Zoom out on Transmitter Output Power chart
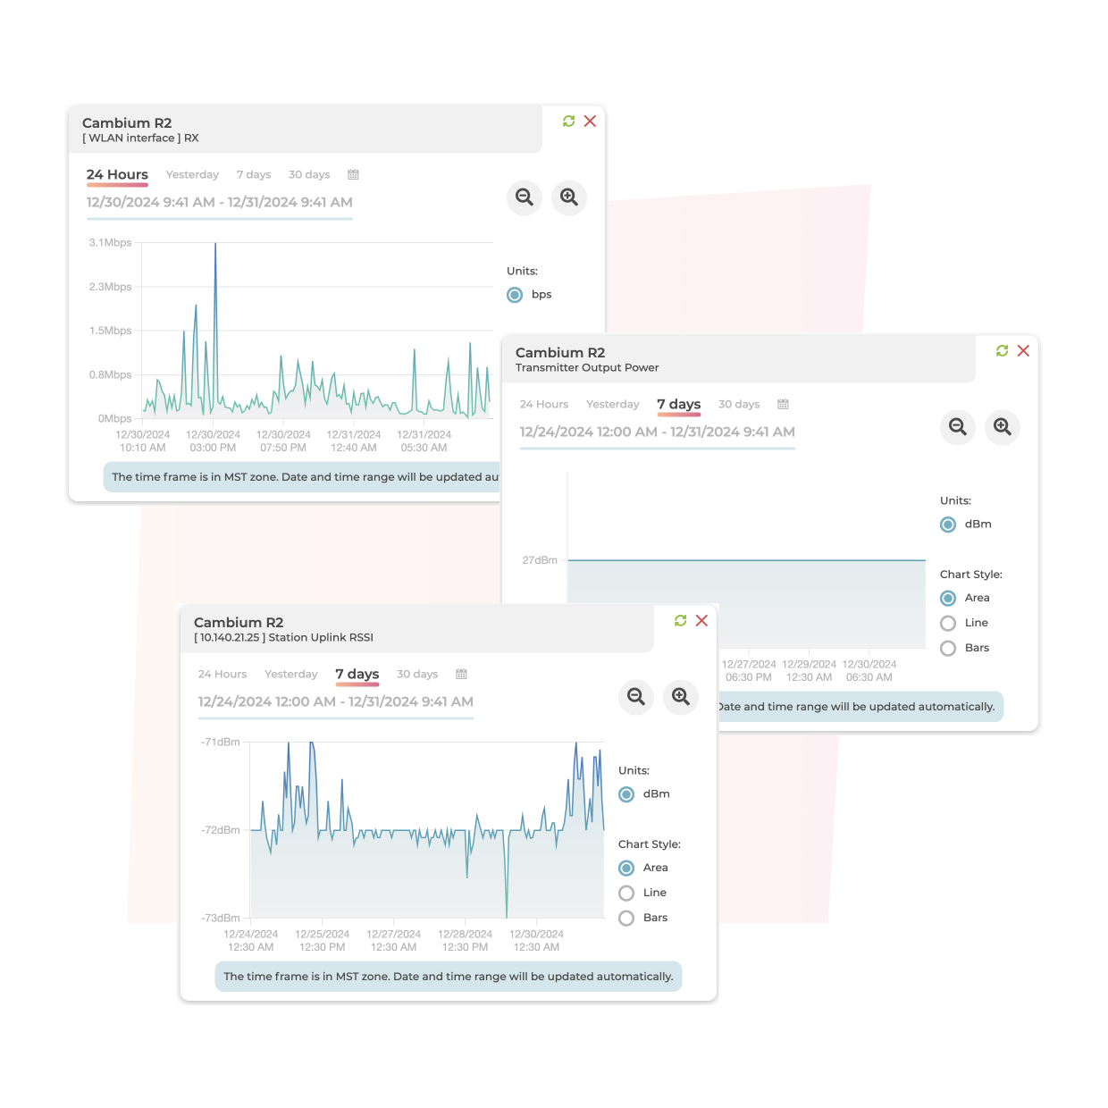The height and width of the screenshot is (1108, 1108). pos(958,427)
